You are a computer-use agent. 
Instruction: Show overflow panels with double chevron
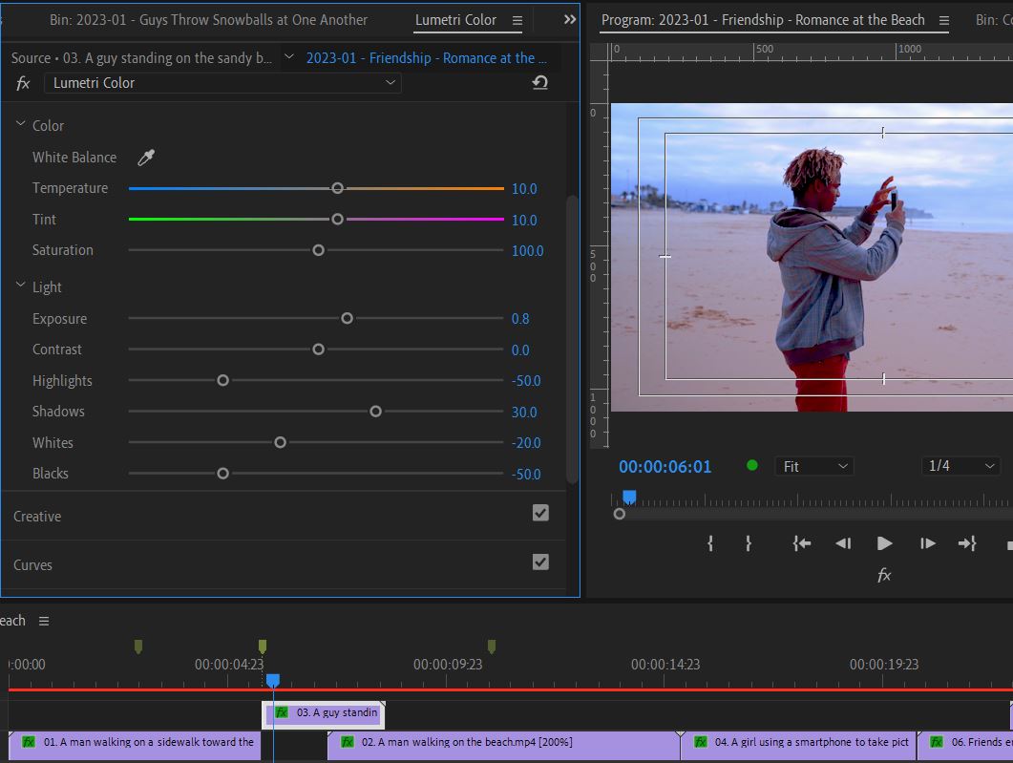pyautogui.click(x=570, y=19)
